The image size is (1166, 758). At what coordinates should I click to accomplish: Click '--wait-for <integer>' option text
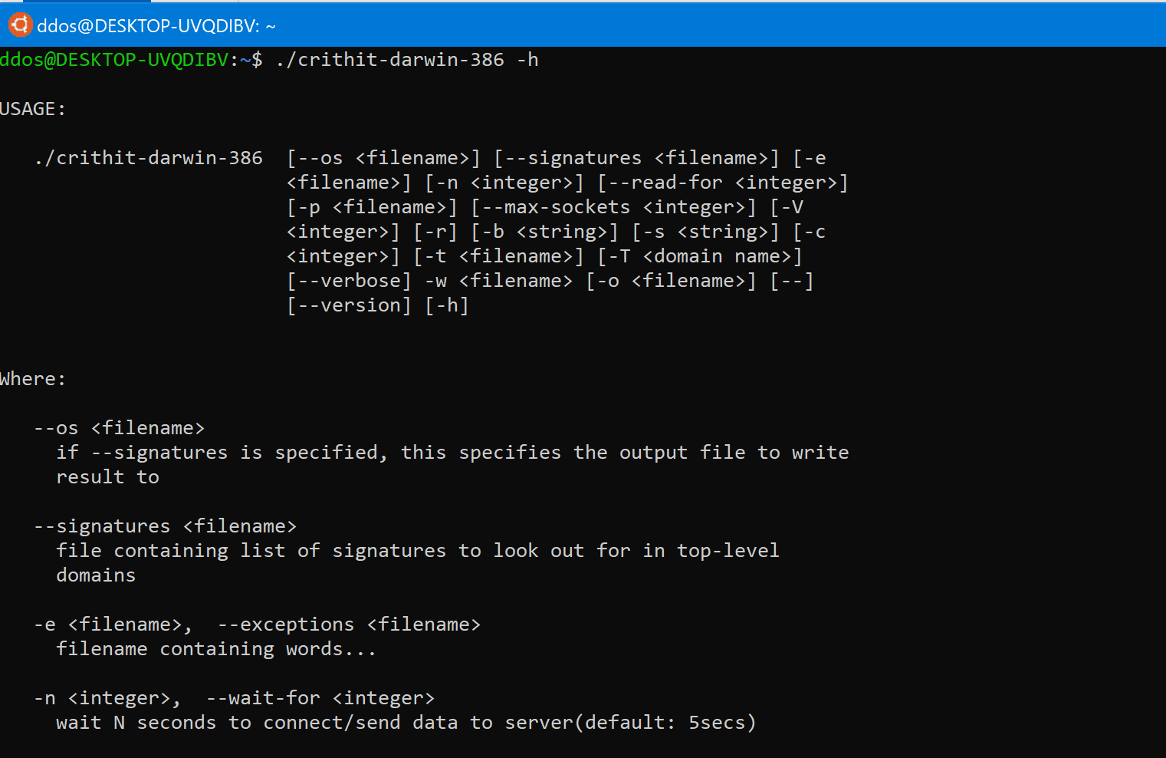tap(320, 698)
